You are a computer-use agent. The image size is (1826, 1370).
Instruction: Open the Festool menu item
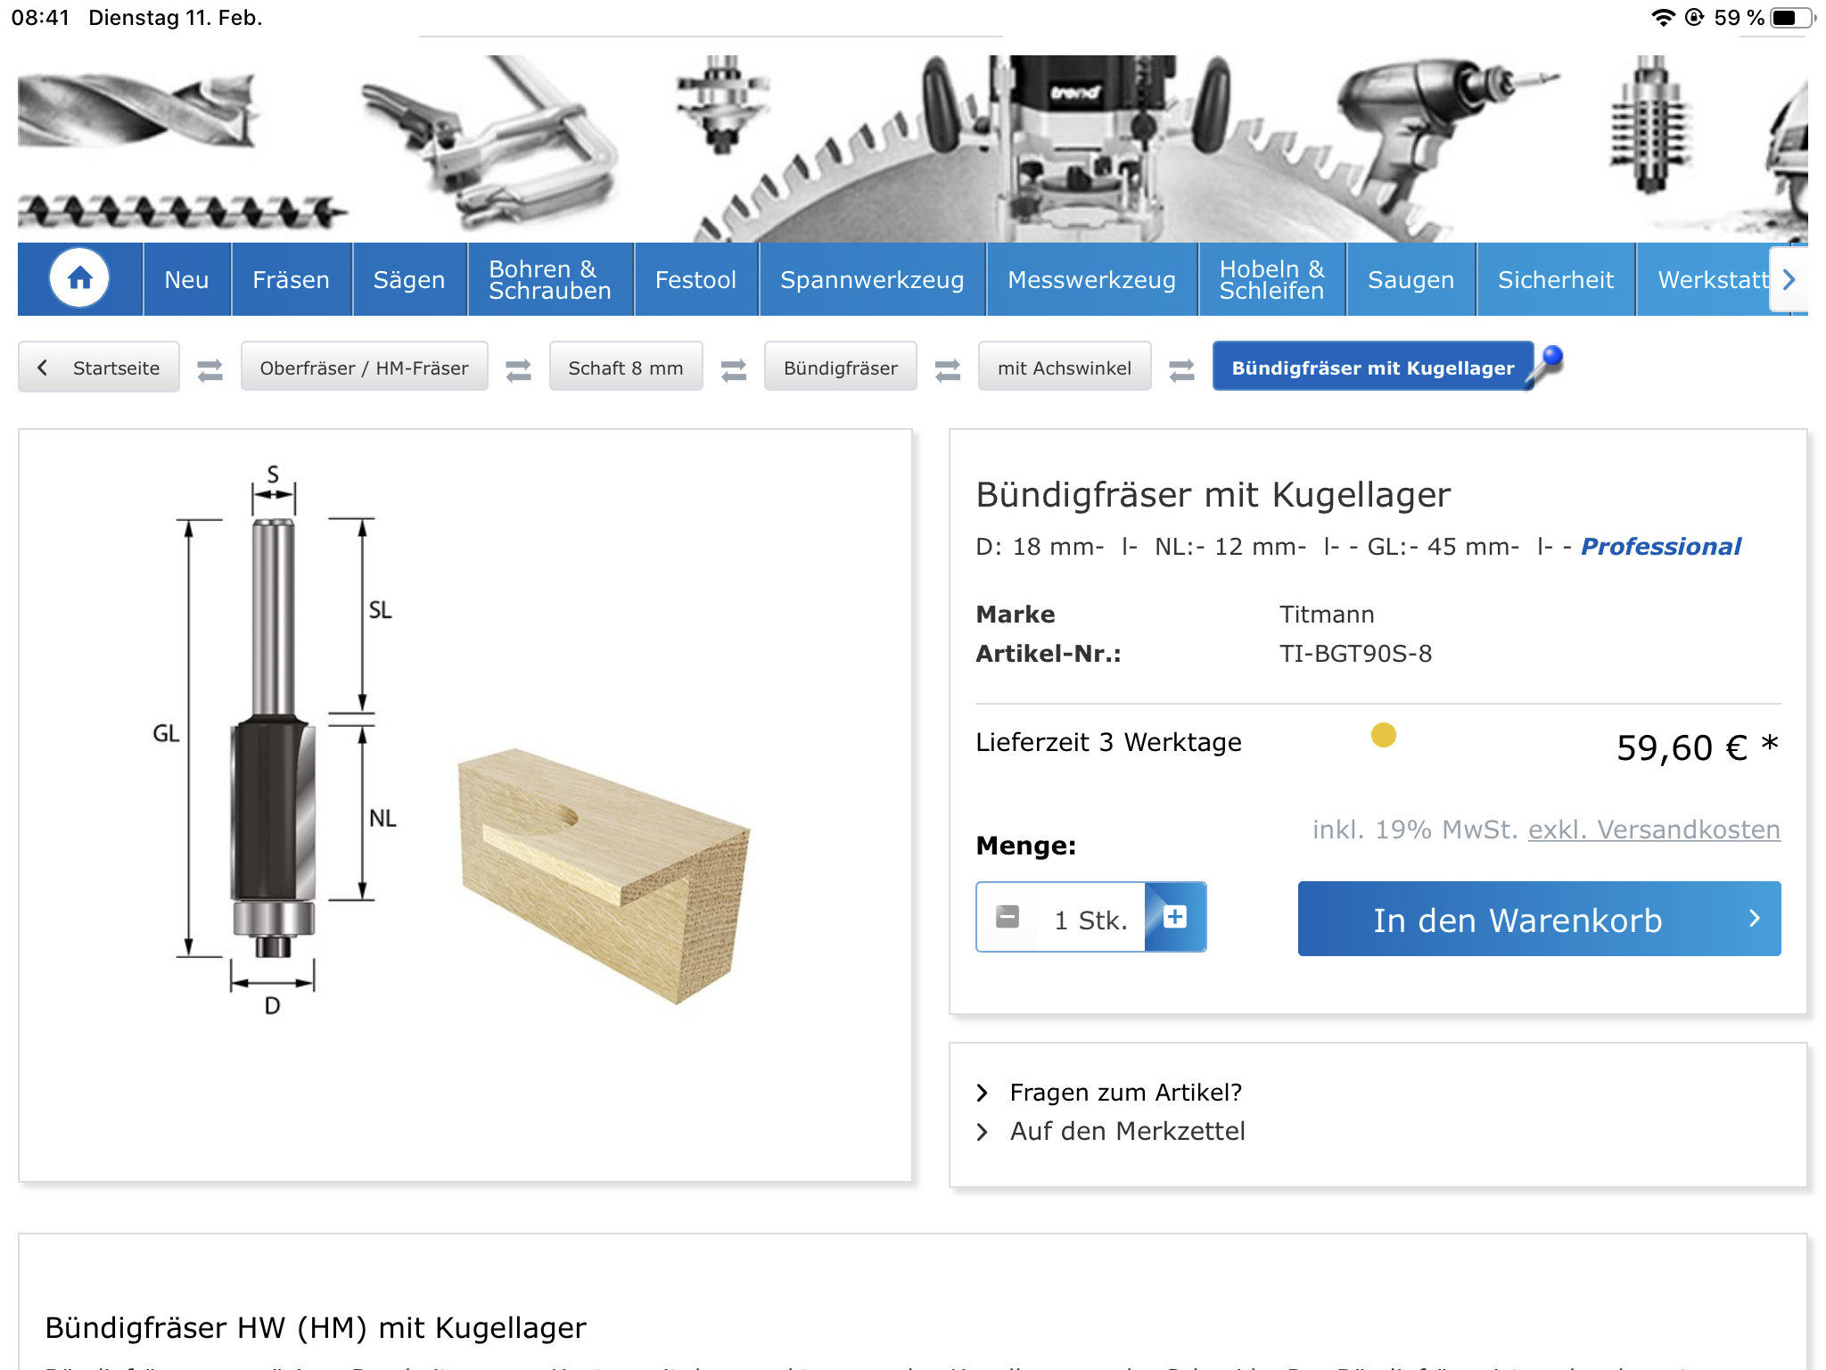tap(695, 280)
